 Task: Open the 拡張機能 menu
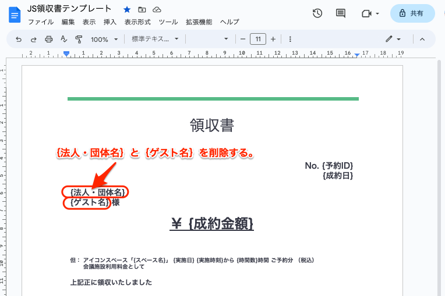(x=199, y=22)
